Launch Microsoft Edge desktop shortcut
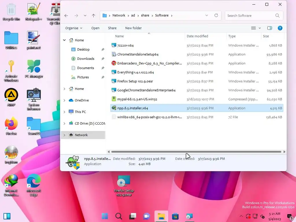296x222 pixels. tap(34, 185)
